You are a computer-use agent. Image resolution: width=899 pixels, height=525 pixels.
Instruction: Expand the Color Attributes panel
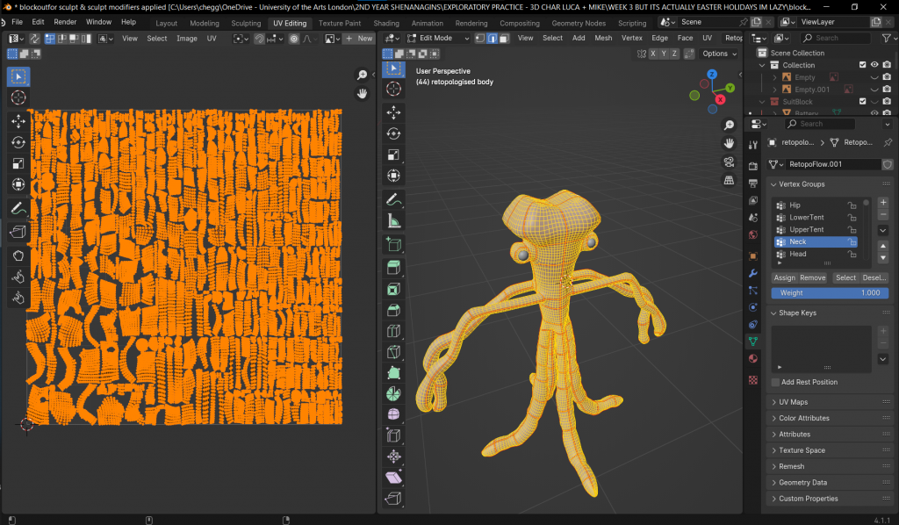point(773,419)
